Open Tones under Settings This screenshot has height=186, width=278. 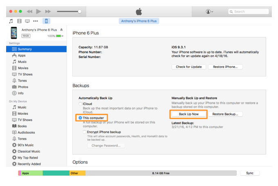[36, 81]
